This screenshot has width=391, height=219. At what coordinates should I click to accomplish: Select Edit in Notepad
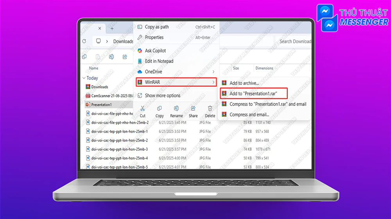point(176,61)
